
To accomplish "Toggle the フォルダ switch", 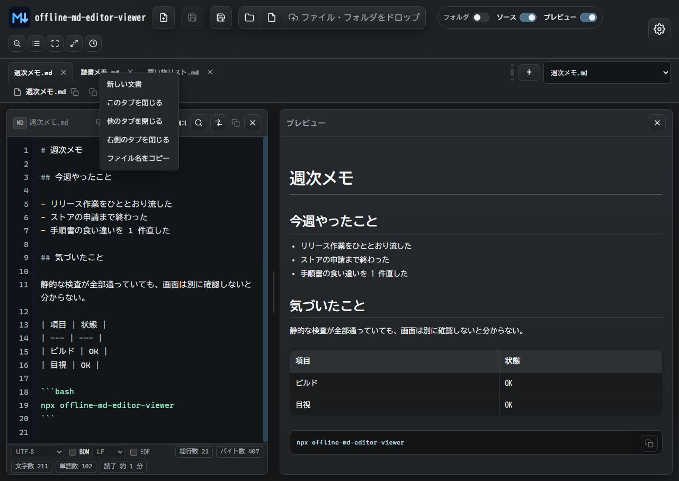I will point(481,17).
